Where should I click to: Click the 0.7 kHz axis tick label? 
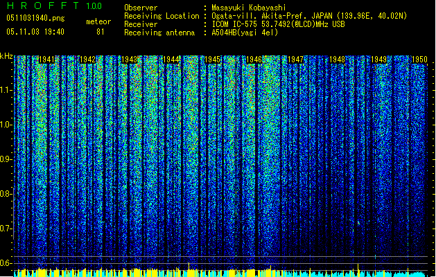6,229
